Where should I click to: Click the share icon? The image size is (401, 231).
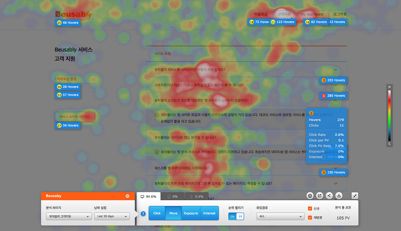pyautogui.click(x=329, y=196)
